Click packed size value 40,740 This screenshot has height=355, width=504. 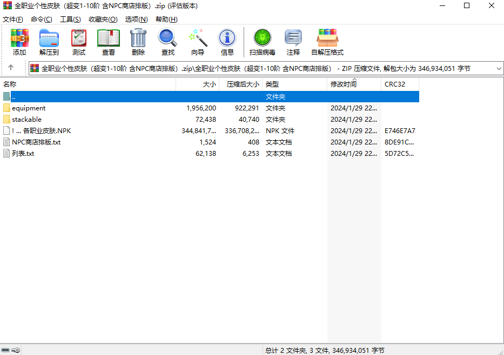249,119
